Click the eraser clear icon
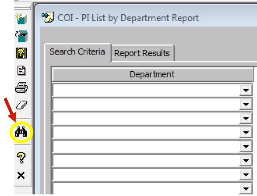Viewport: 257px width, 196px height. (x=21, y=105)
